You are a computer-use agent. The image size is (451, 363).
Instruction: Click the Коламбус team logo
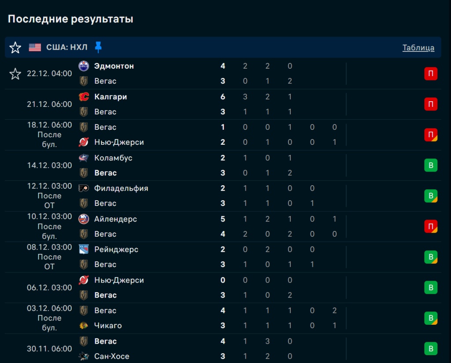pos(83,158)
